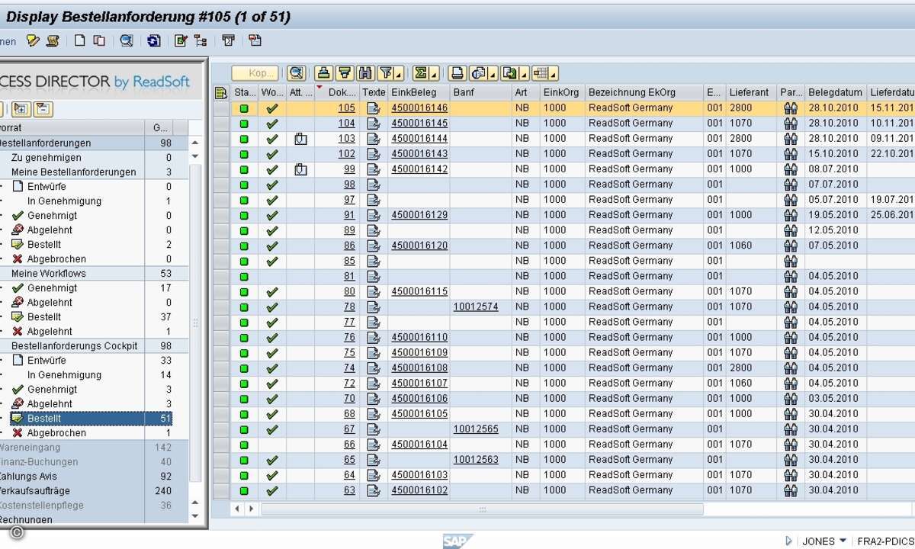
Task: Open requisition 10012574 in Banf column
Action: [476, 307]
